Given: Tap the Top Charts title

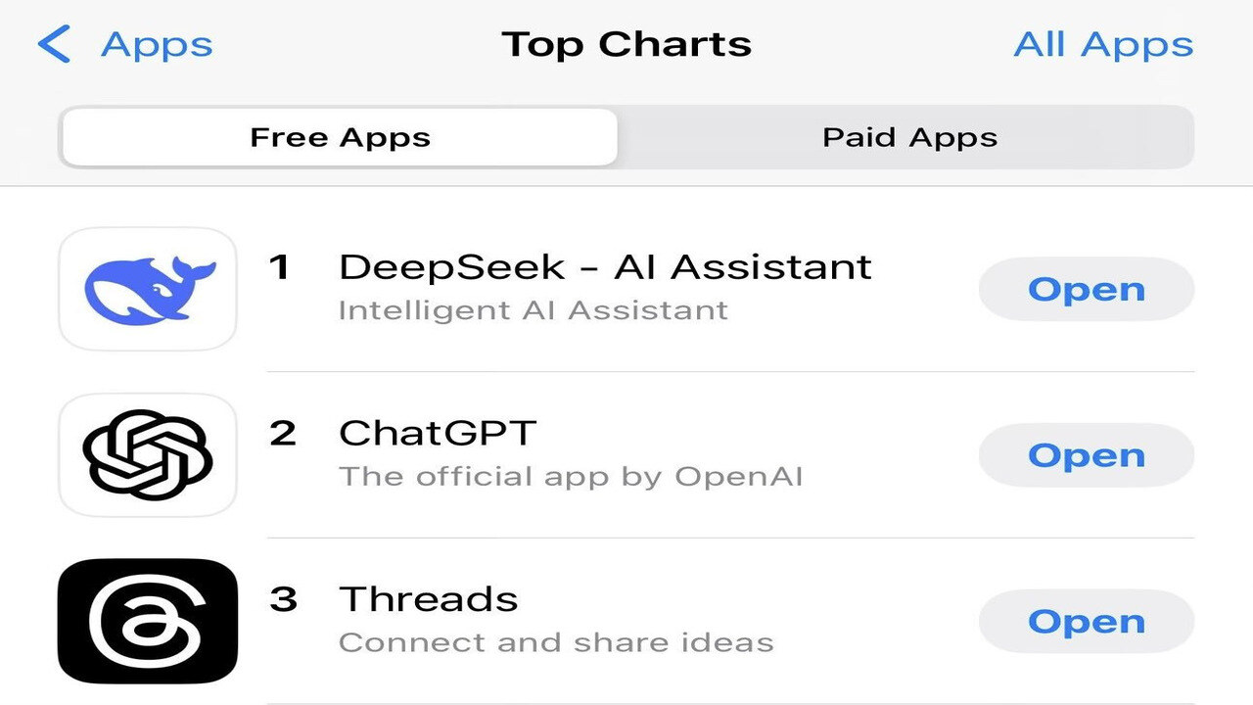Looking at the screenshot, I should [x=626, y=43].
